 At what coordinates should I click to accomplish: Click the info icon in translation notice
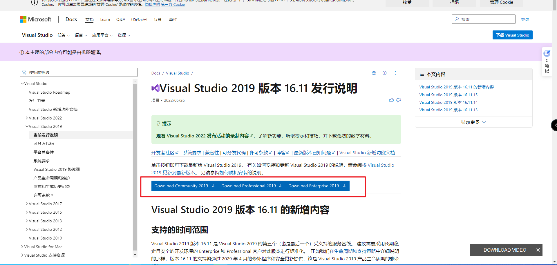pos(22,52)
